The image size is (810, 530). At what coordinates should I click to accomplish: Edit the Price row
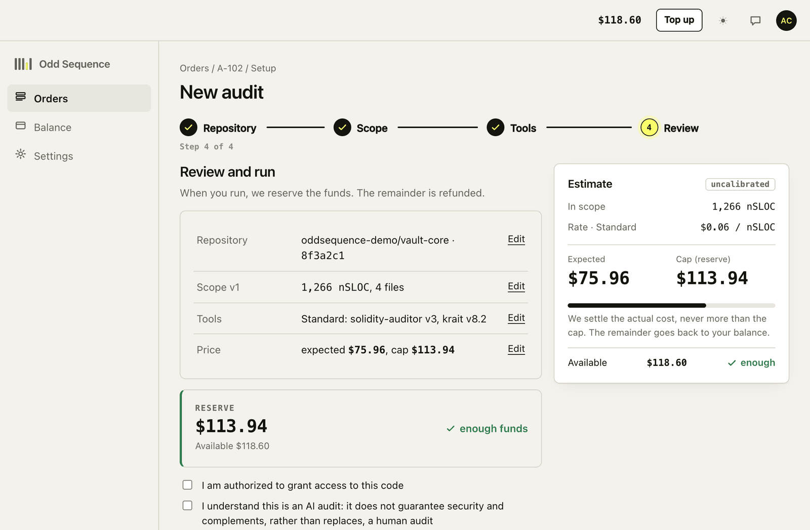516,349
